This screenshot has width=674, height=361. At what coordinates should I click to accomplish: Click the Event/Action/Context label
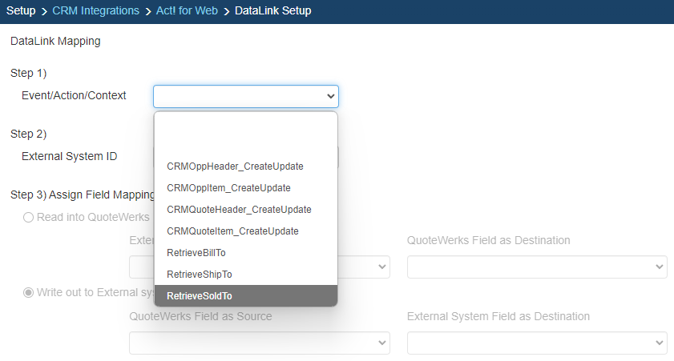coord(74,95)
